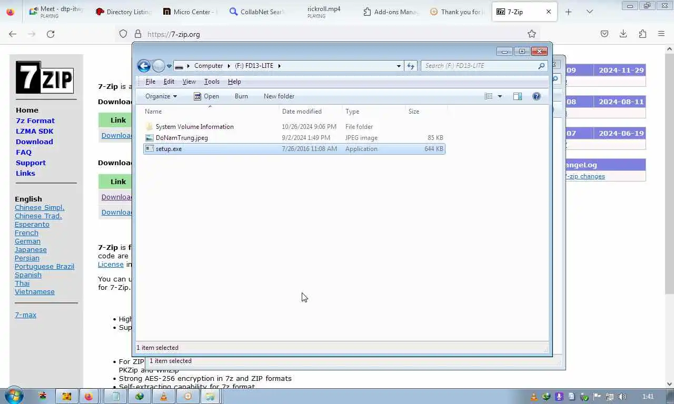The image size is (674, 404).
Task: Click the New folder button
Action: click(279, 96)
